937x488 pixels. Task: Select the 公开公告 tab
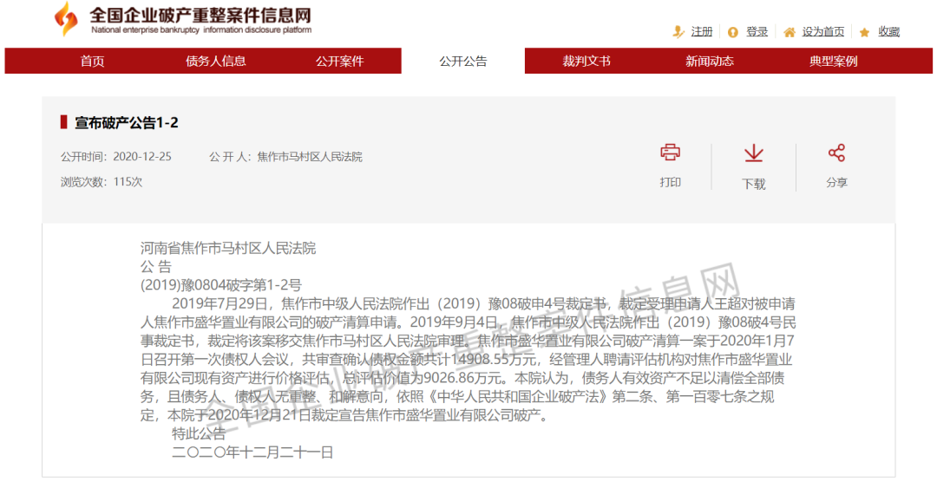click(x=462, y=61)
